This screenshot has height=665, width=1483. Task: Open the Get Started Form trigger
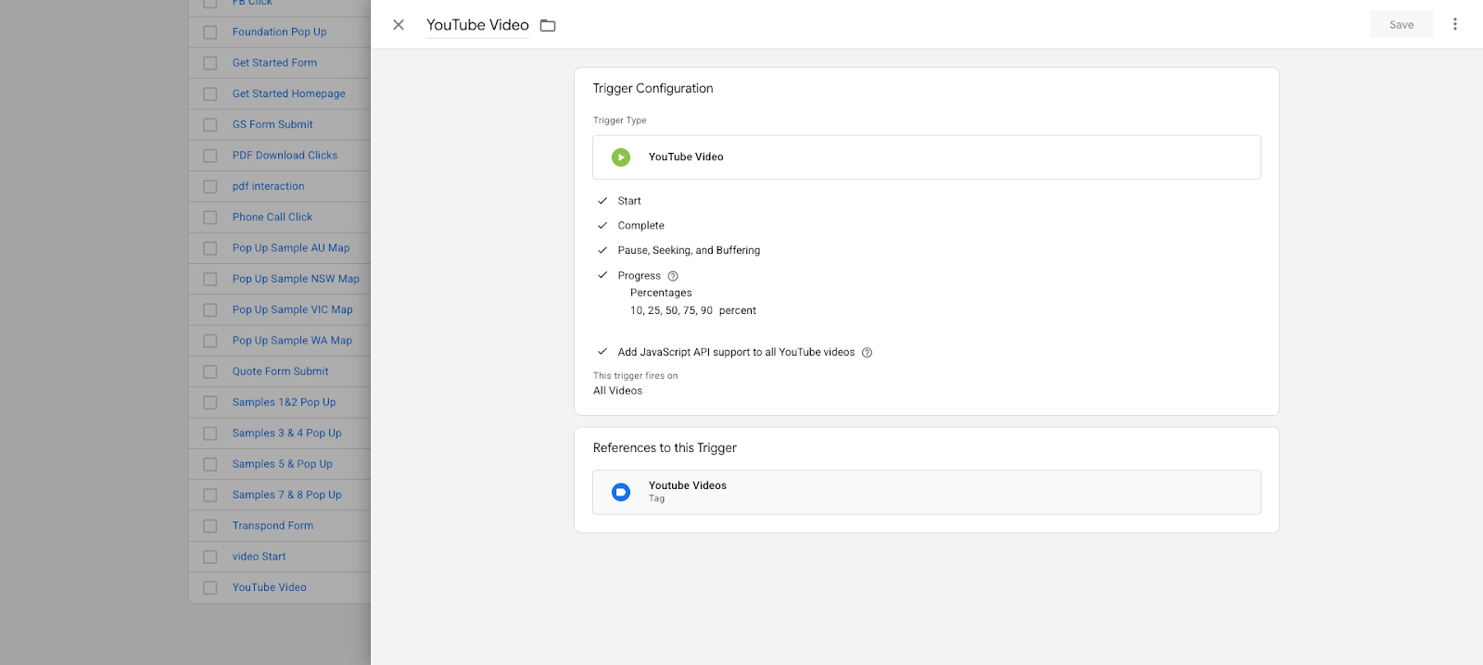tap(274, 63)
